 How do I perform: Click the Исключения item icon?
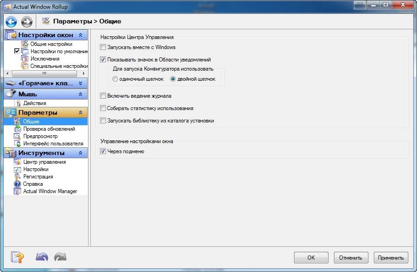pos(25,59)
